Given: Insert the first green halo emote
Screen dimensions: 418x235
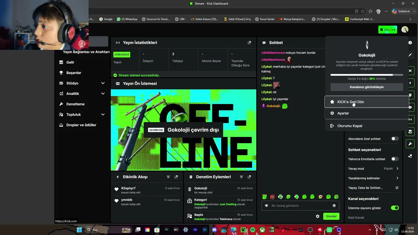Looking at the screenshot, I should pyautogui.click(x=265, y=197).
